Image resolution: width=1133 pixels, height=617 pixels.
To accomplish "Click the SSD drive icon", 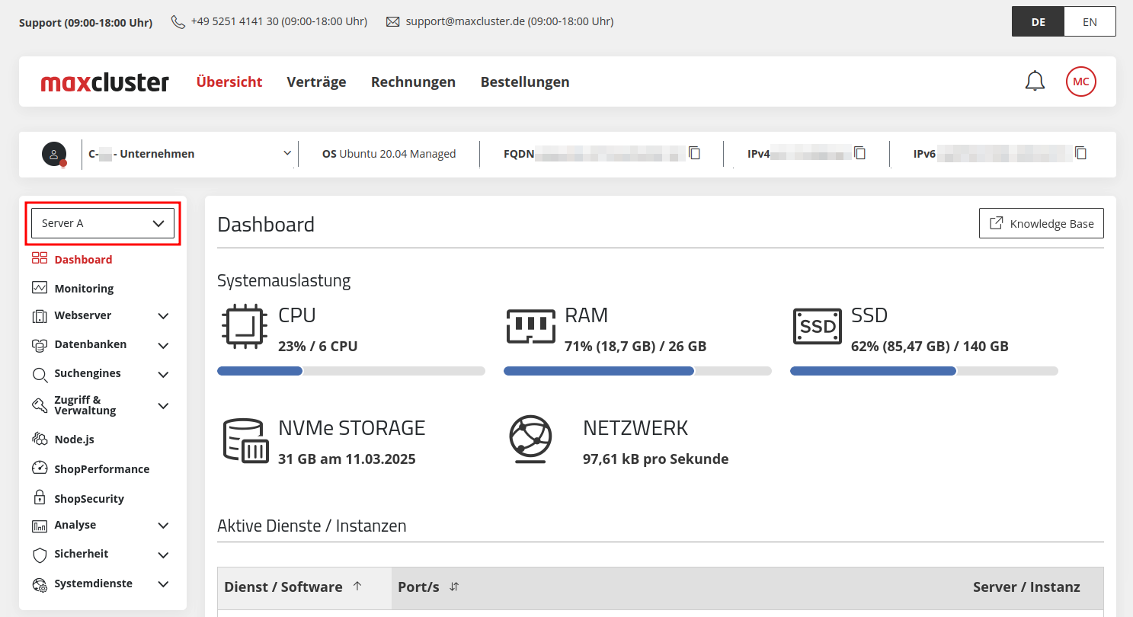I will click(x=817, y=326).
